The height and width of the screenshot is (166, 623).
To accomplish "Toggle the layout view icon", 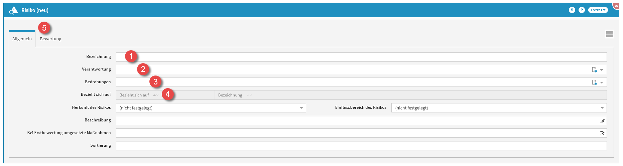I will click(x=609, y=34).
